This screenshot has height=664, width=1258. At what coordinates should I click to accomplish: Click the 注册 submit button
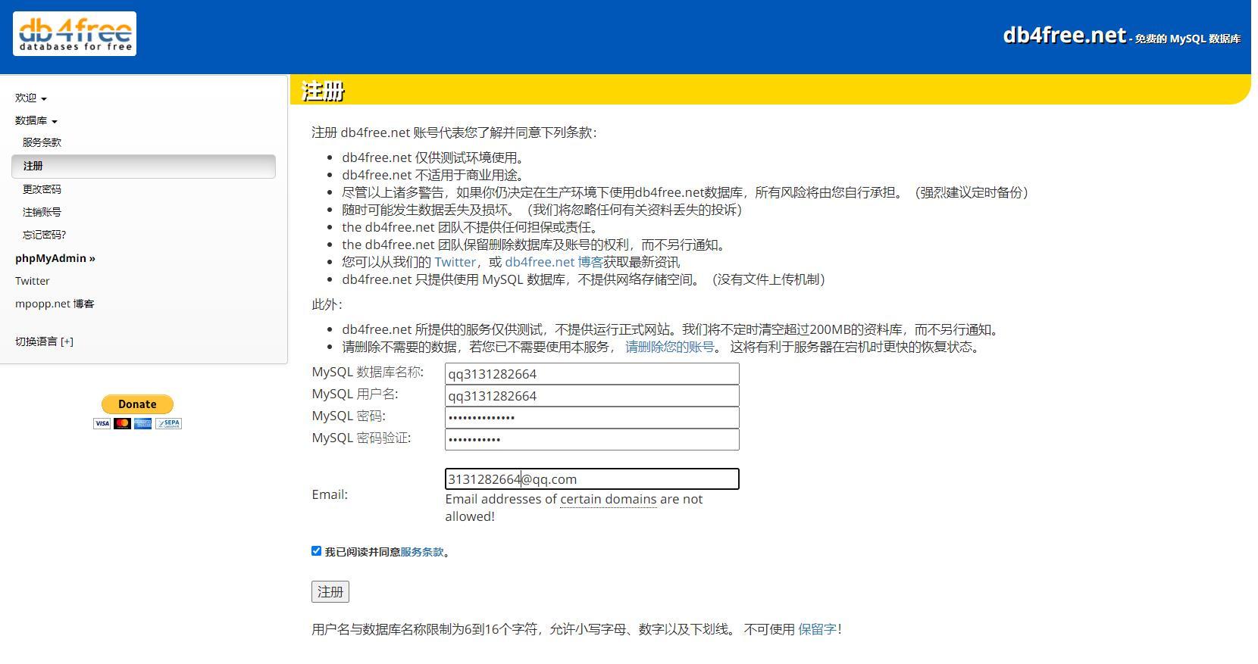pyautogui.click(x=330, y=592)
